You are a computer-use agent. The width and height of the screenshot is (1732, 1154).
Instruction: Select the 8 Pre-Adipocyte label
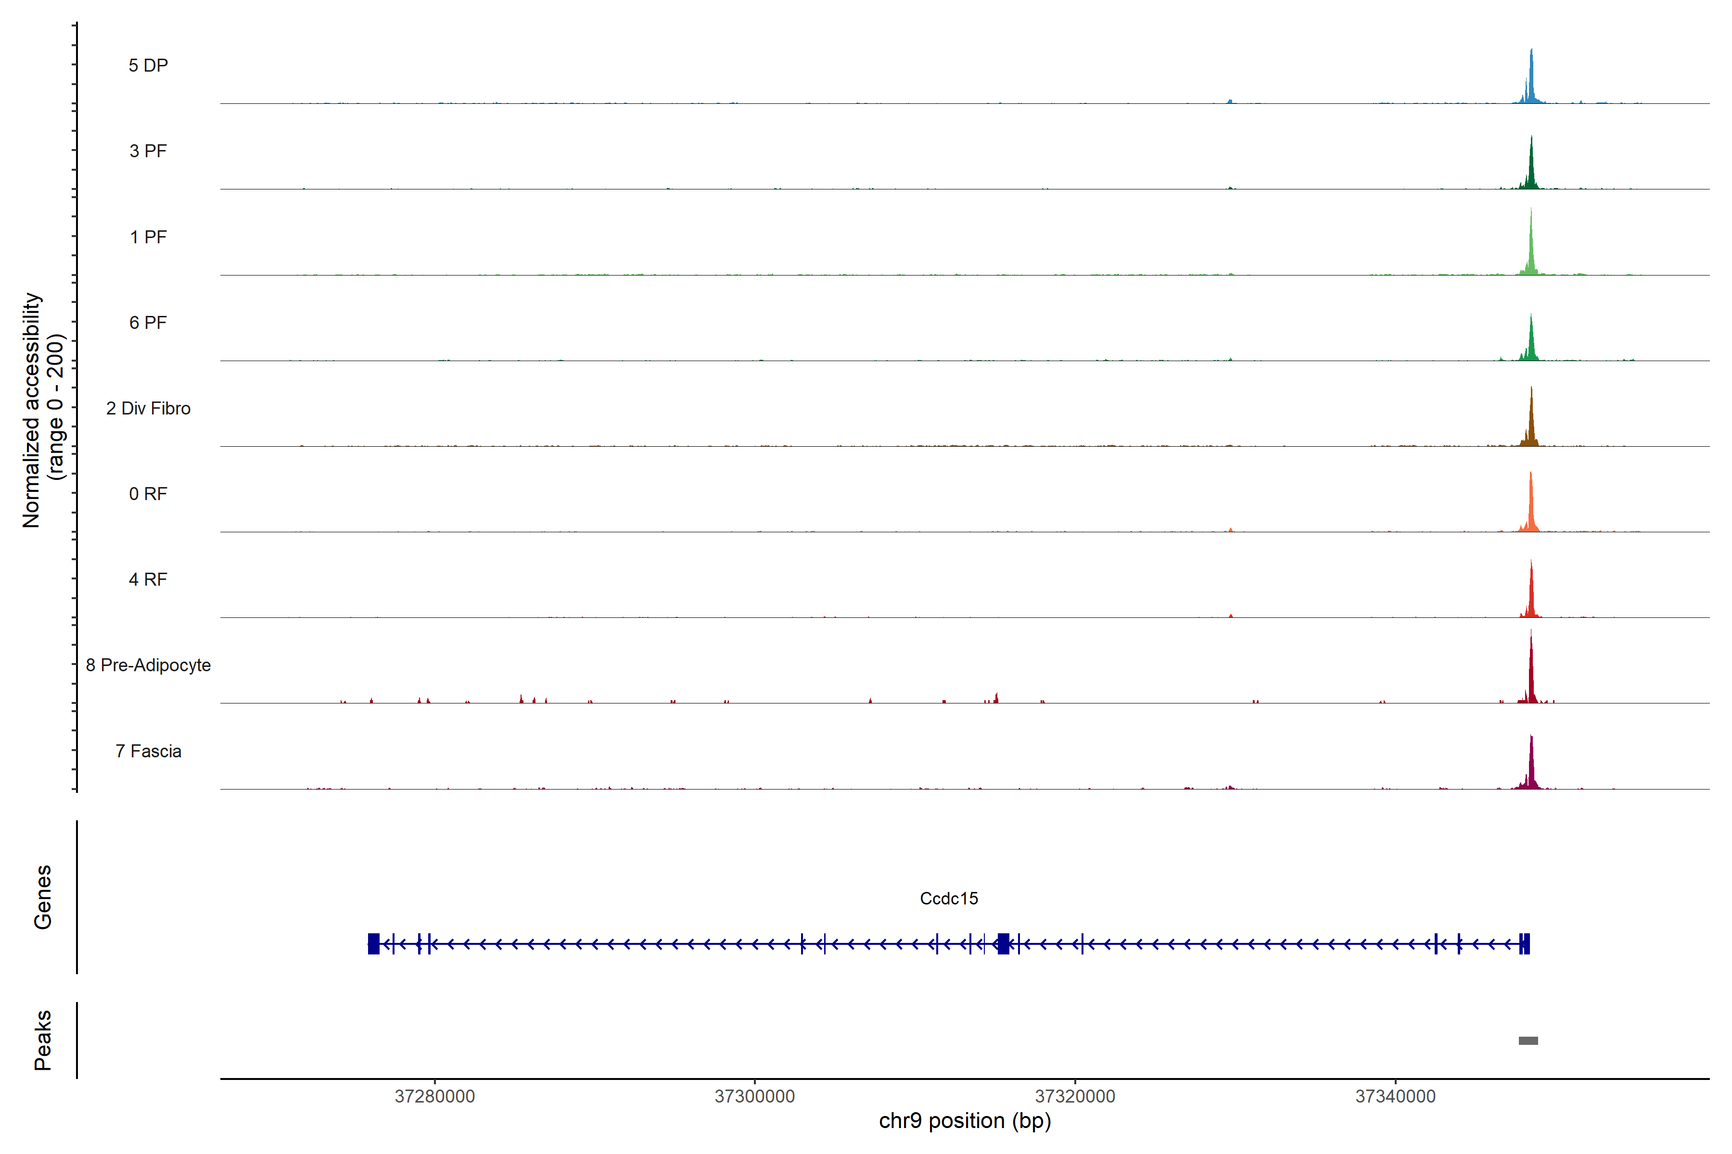click(148, 665)
